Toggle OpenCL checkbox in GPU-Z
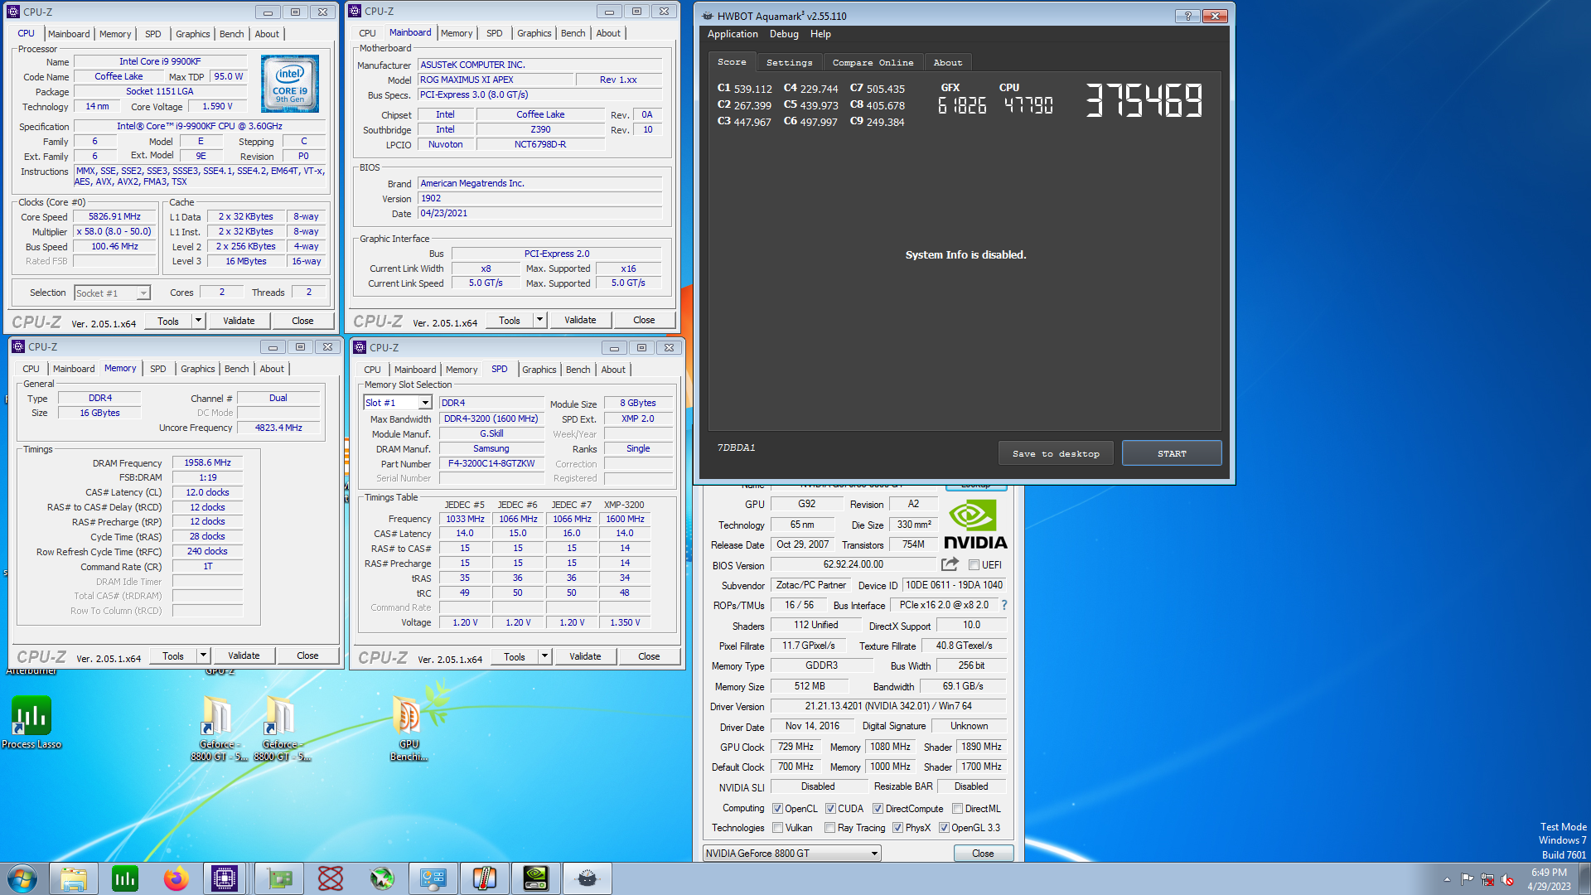This screenshot has width=1591, height=895. [x=777, y=809]
